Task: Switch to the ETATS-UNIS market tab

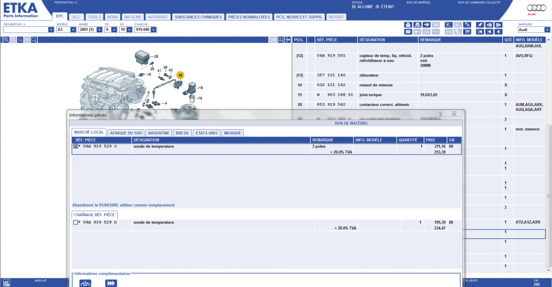Action: click(x=206, y=133)
